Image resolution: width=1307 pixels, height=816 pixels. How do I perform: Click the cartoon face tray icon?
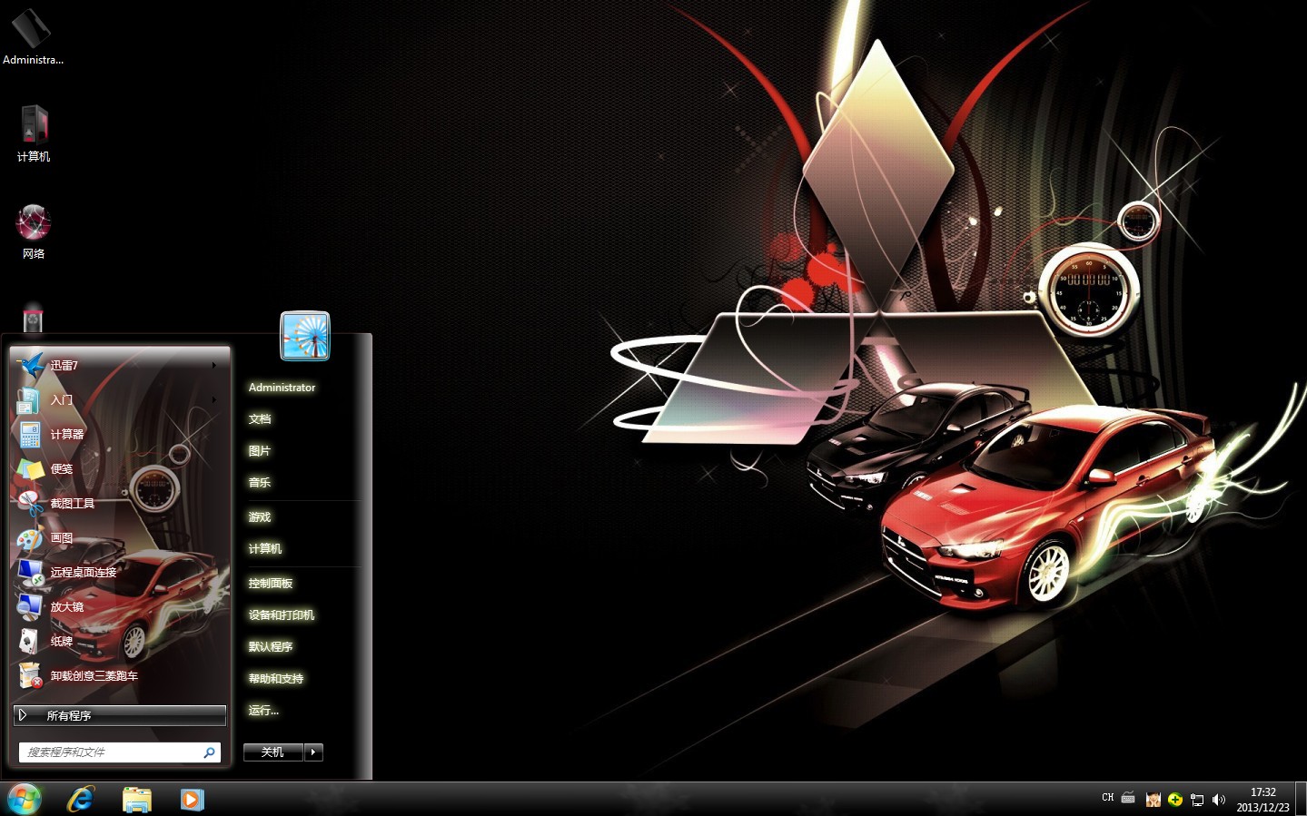[1154, 800]
